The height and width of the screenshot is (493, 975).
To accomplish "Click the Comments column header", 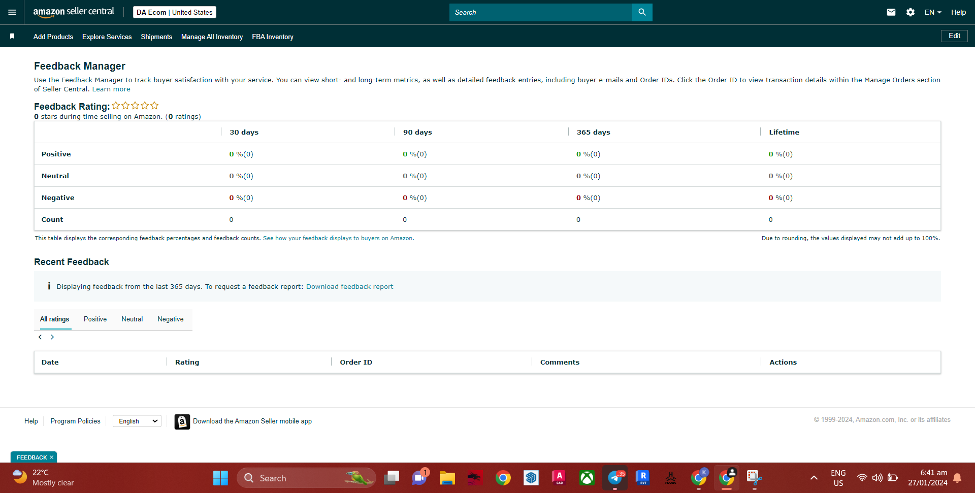I will tap(560, 362).
